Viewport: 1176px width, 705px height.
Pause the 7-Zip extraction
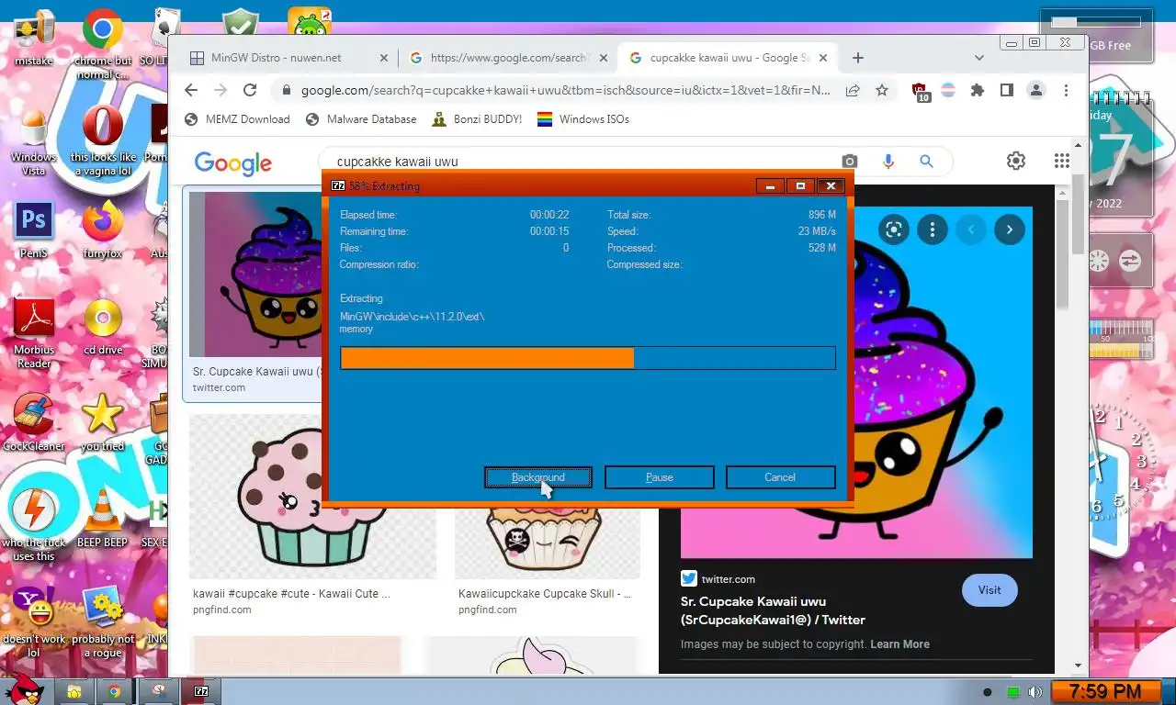point(660,477)
